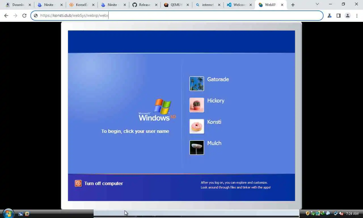
Task: Select Hickory's cactus user picture
Action: (x=197, y=105)
